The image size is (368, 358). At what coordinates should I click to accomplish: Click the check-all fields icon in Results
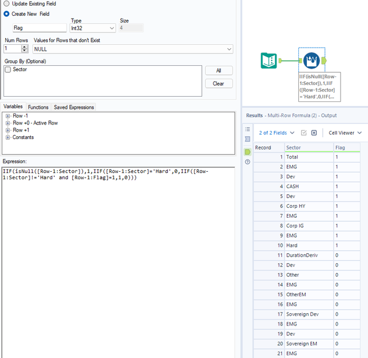[303, 133]
